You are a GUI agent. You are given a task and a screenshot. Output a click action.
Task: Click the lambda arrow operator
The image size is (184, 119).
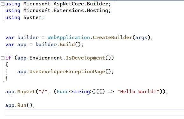(x=111, y=92)
